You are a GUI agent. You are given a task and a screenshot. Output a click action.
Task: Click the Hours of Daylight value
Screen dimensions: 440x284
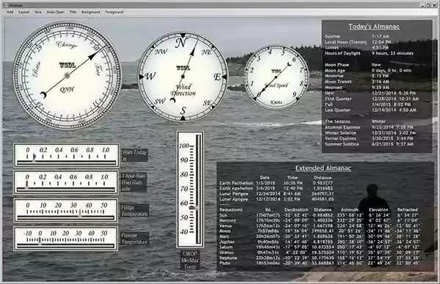coord(392,53)
